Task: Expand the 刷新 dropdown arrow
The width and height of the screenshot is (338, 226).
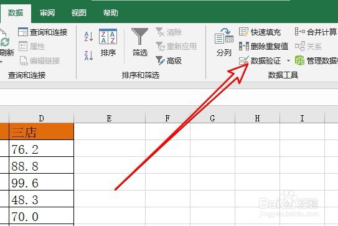Action: pyautogui.click(x=1, y=62)
